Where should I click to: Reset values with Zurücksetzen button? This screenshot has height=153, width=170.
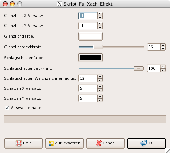(x=64, y=143)
